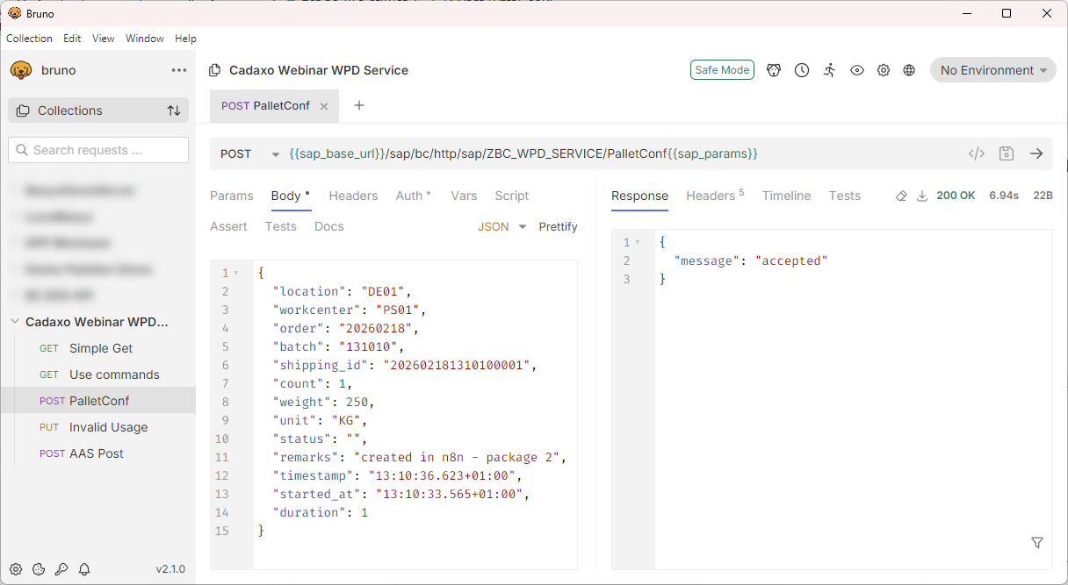Viewport: 1068px width, 585px height.
Task: Open the No Environment dropdown
Action: click(992, 70)
